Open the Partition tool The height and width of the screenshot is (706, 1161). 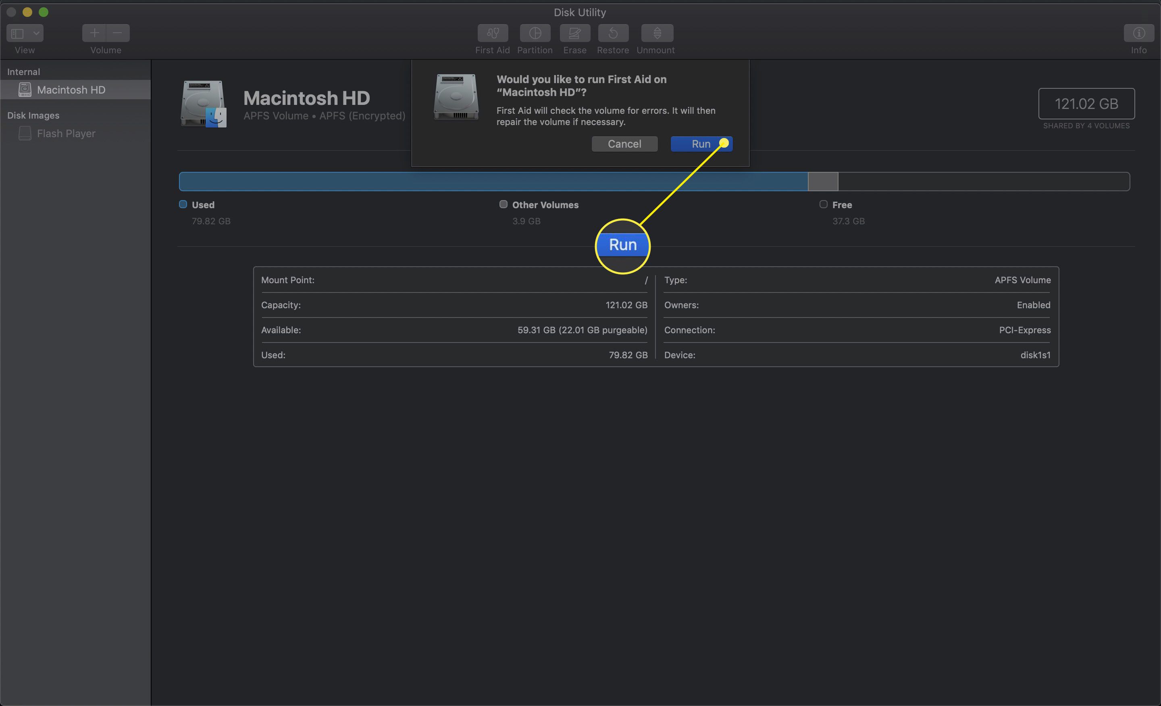click(x=535, y=33)
